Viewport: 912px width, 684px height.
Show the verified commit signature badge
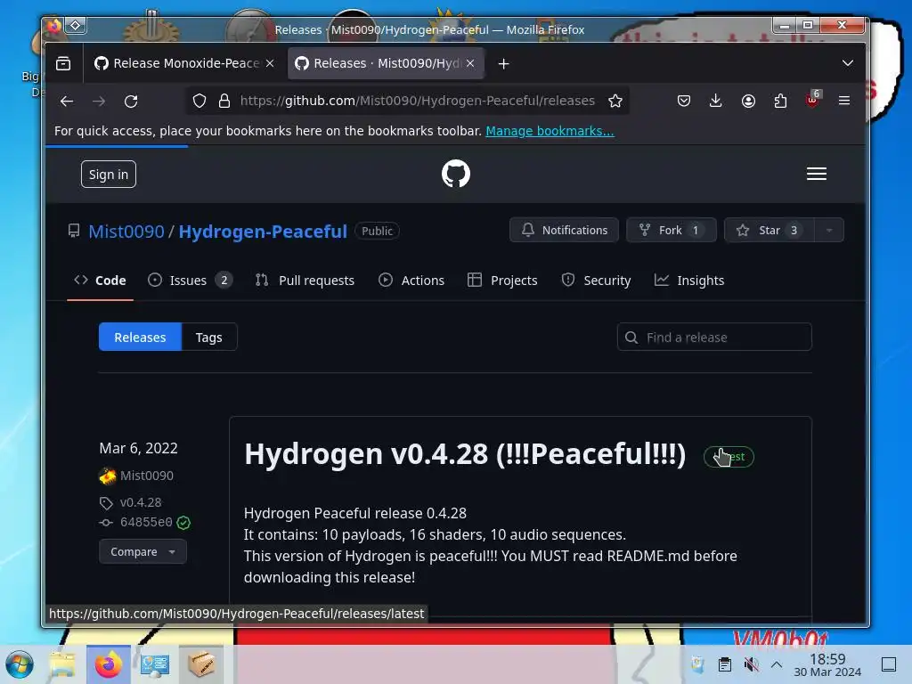coord(183,523)
